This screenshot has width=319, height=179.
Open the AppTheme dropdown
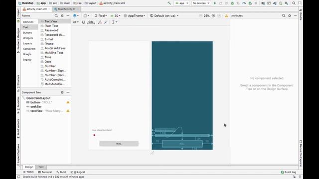pos(135,15)
